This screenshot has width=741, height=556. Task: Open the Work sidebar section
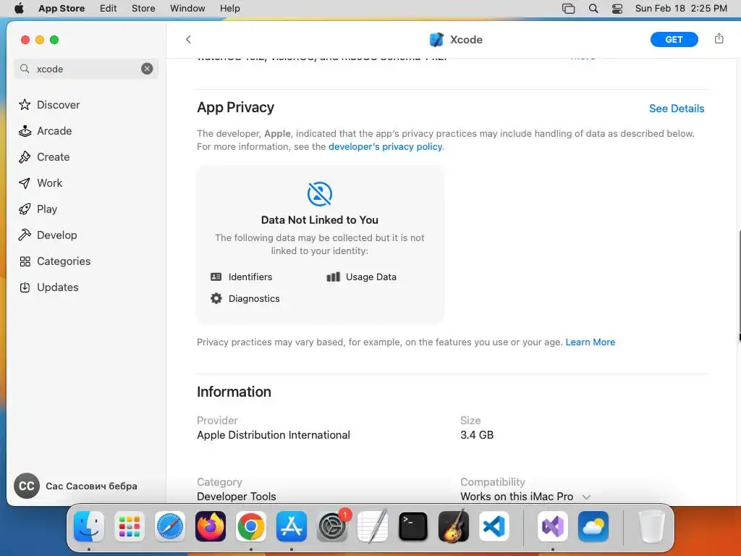coord(41,183)
